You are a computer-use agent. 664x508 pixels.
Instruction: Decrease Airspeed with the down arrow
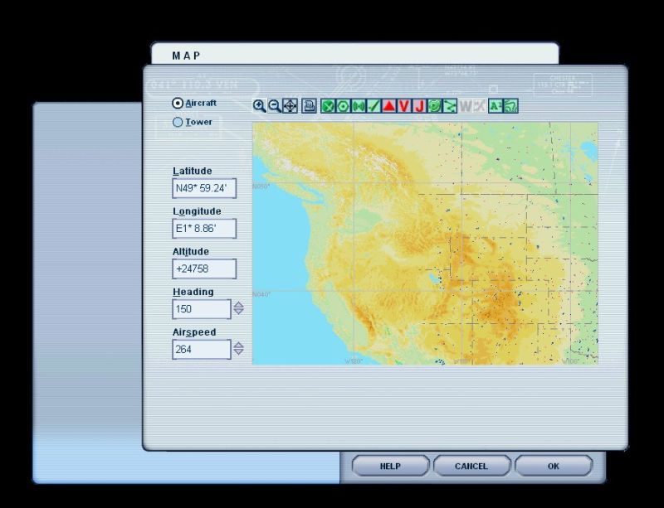(239, 353)
